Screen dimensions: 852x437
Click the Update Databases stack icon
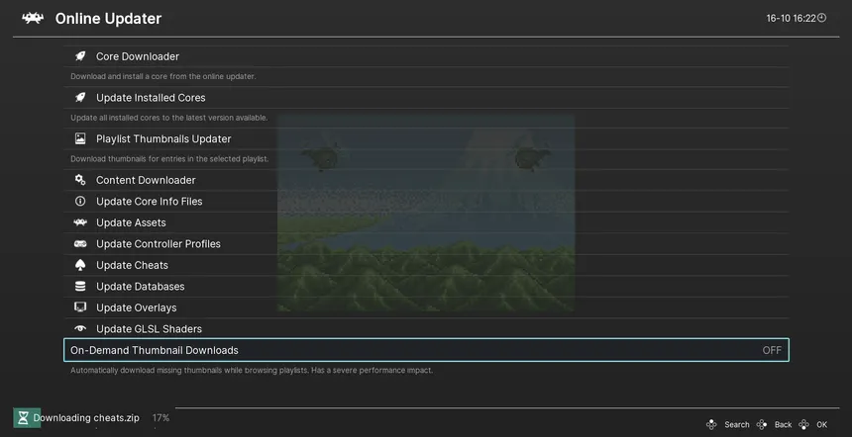click(80, 287)
